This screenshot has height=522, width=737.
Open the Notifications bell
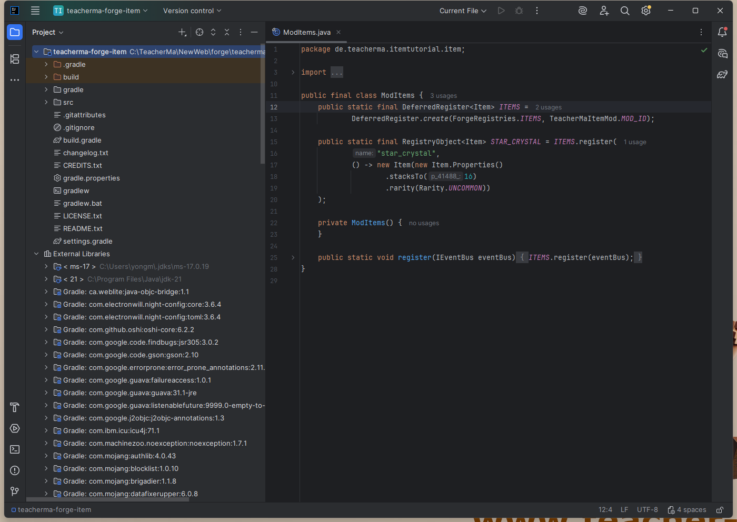(x=722, y=32)
